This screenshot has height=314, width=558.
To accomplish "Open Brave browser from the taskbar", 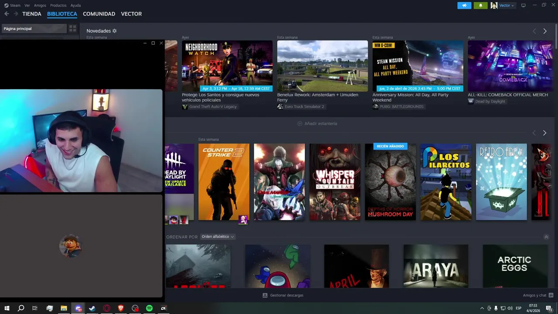I will pos(121,308).
